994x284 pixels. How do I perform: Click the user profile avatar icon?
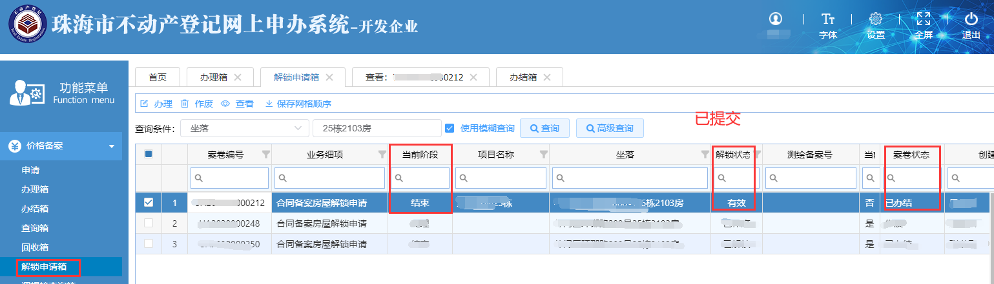tap(776, 19)
